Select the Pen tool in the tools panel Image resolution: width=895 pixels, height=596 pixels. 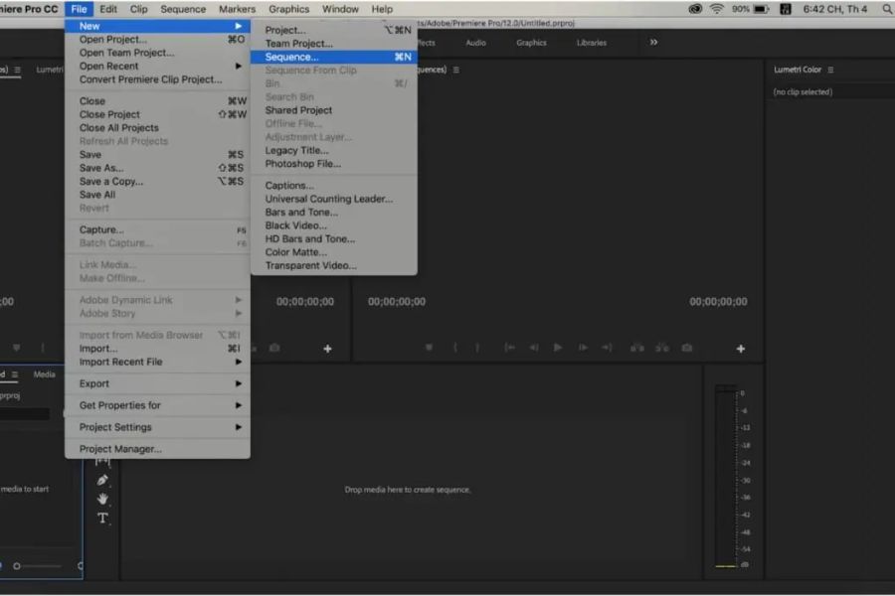click(102, 480)
